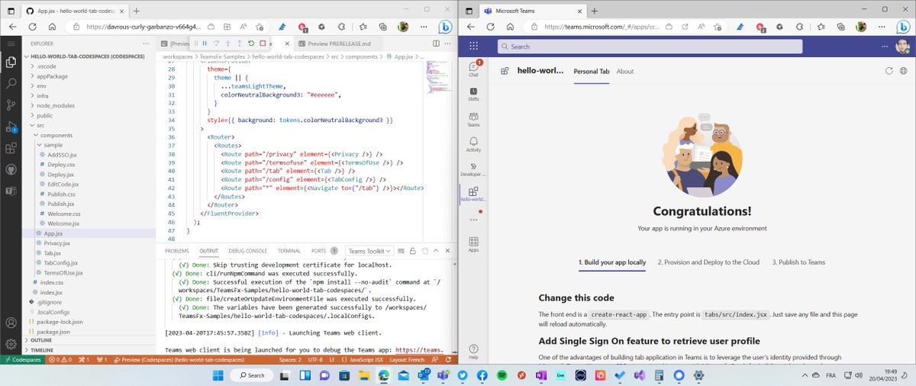Open Facebook from the taskbar
Screen dimensions: 916x386
coord(482,375)
